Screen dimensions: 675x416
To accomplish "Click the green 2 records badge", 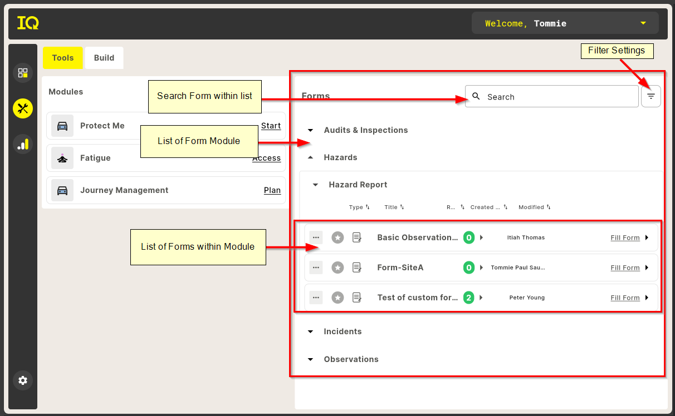I will coord(469,298).
